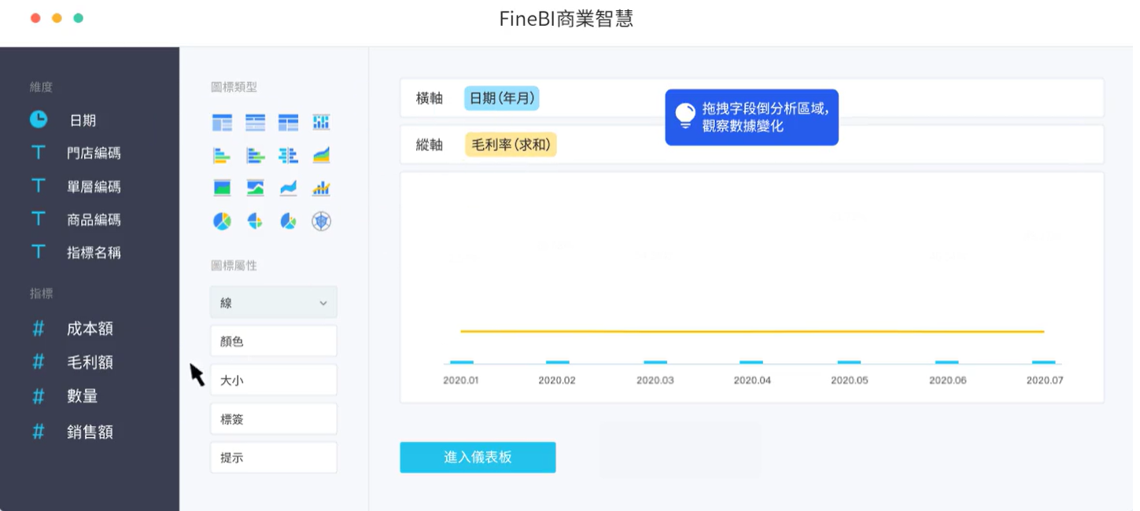Click the 標簽 attribute field
1140x511 pixels.
click(x=273, y=419)
